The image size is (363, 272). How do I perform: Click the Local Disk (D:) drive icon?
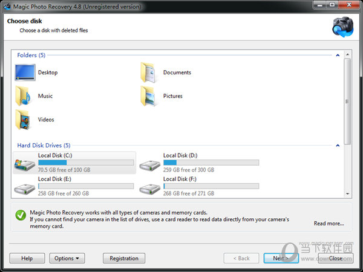(150, 165)
